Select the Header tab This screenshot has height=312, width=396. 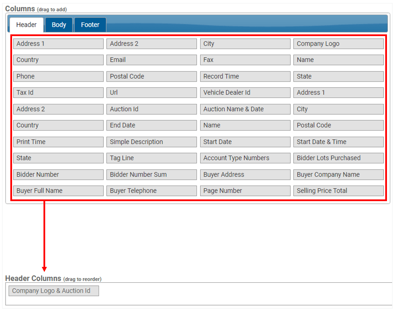click(x=26, y=24)
